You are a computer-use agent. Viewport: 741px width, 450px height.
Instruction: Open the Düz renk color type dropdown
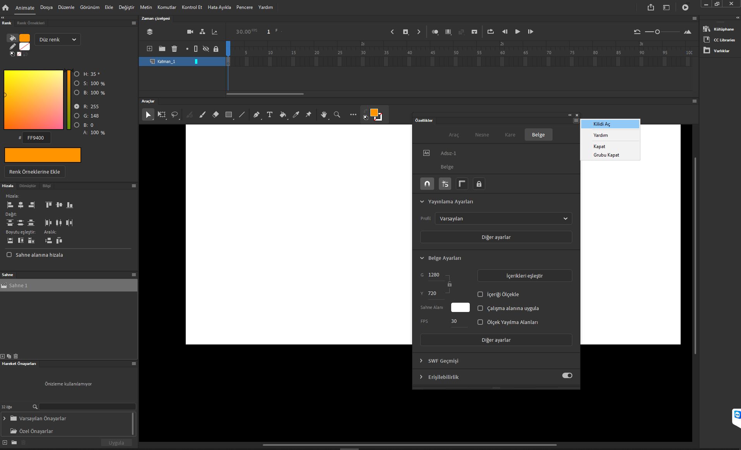[58, 39]
